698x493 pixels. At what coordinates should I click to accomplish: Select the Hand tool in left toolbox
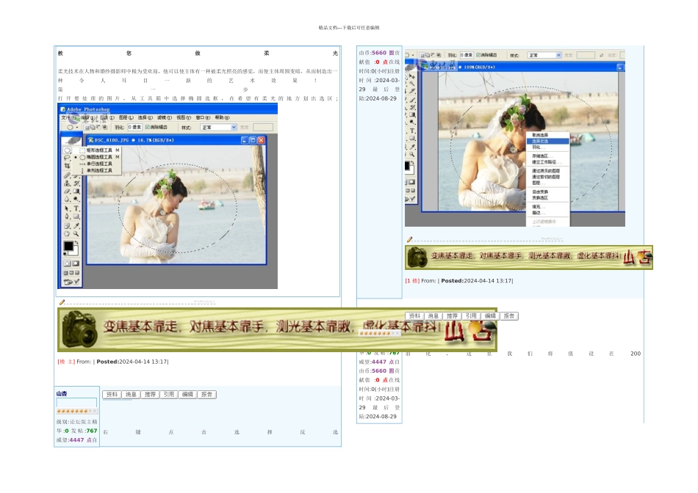(x=67, y=233)
